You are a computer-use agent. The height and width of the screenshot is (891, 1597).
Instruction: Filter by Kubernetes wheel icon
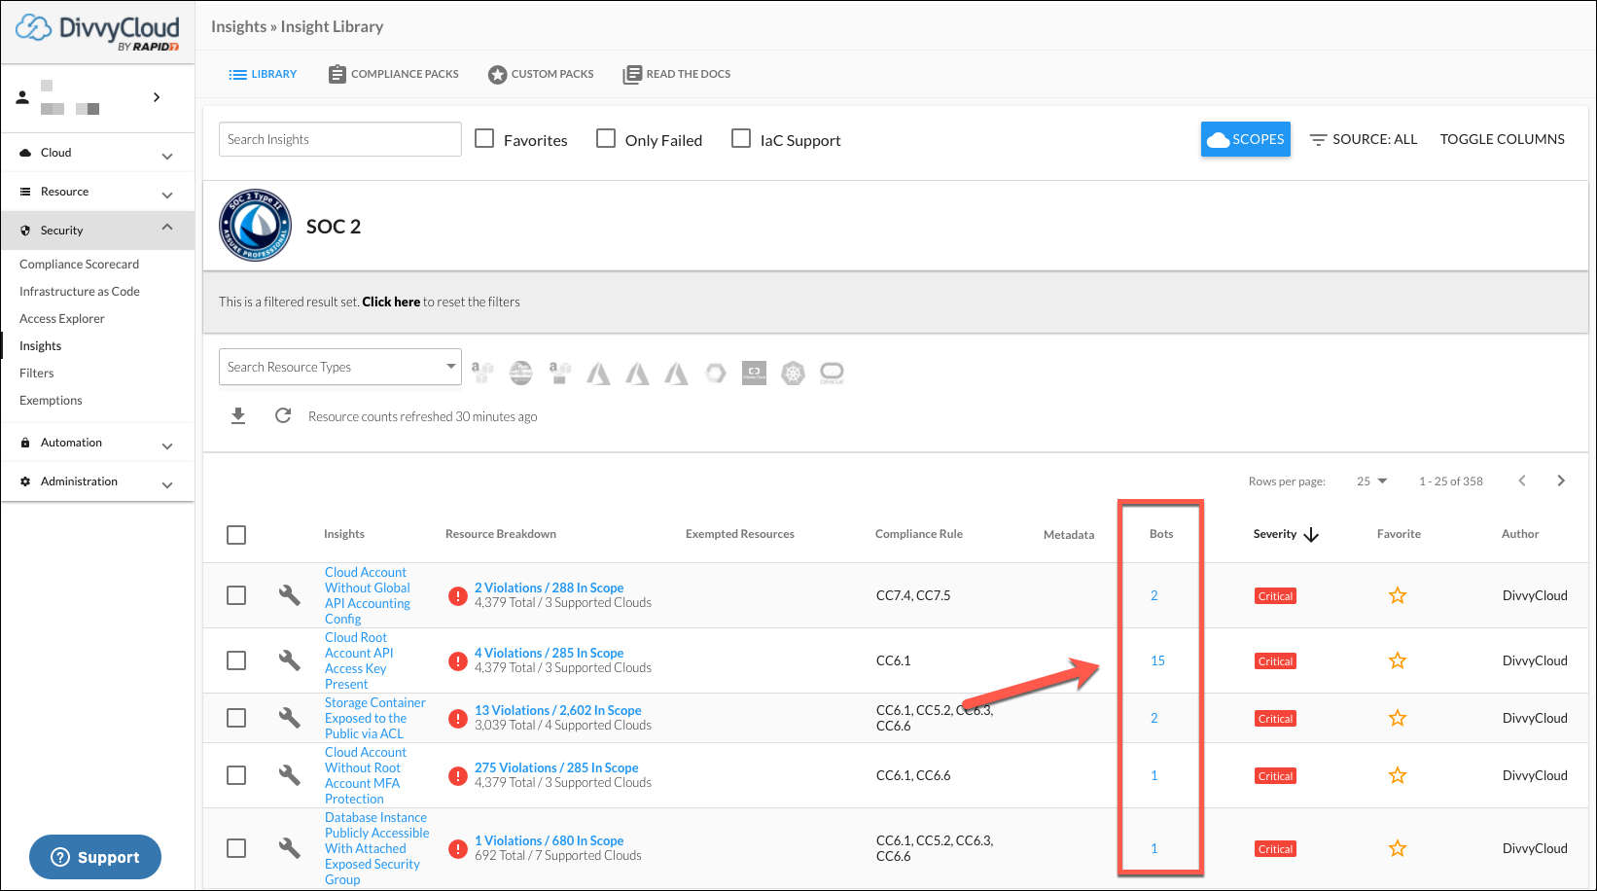tap(794, 373)
